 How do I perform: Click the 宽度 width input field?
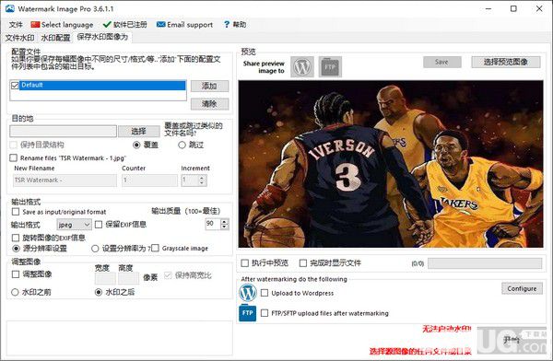(105, 278)
